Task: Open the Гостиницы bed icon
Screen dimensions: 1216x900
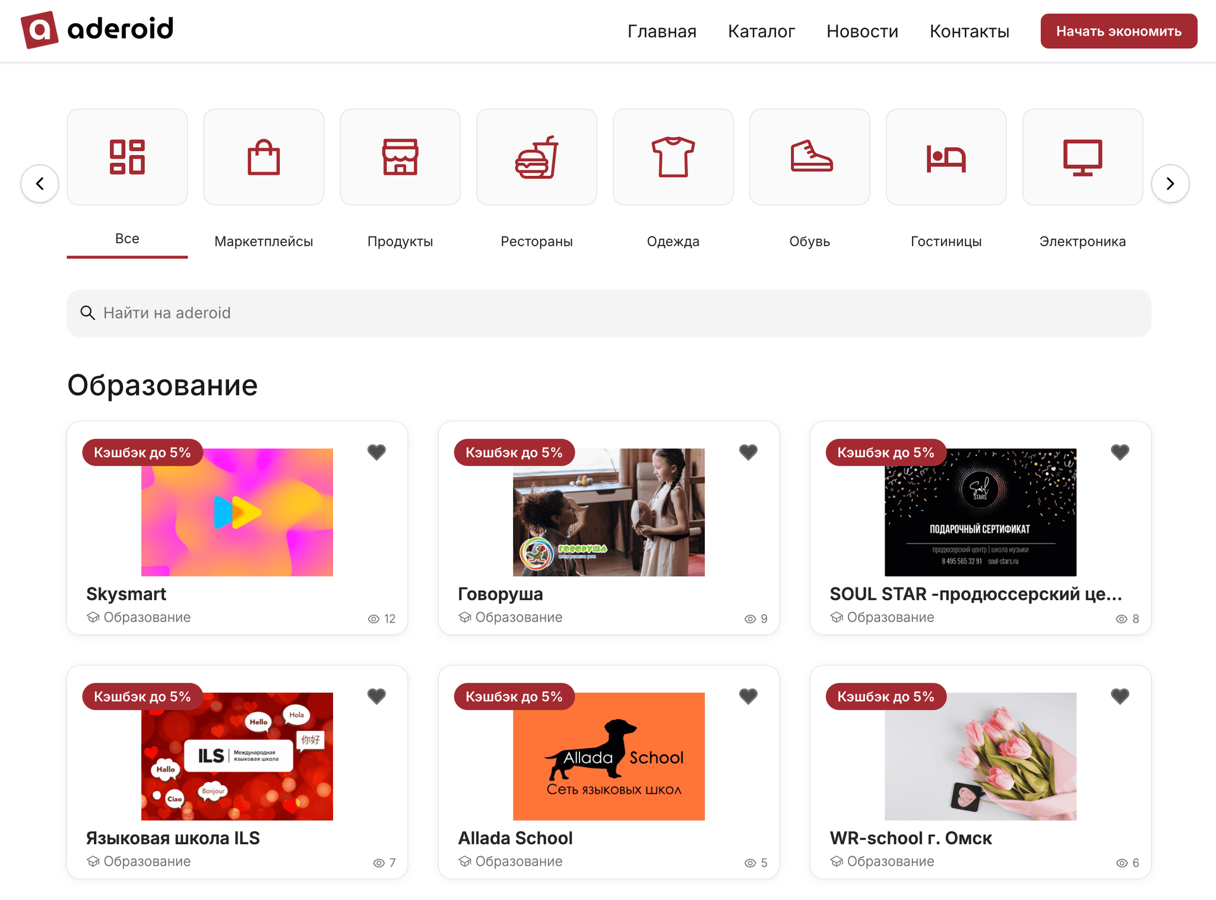Action: coord(946,158)
